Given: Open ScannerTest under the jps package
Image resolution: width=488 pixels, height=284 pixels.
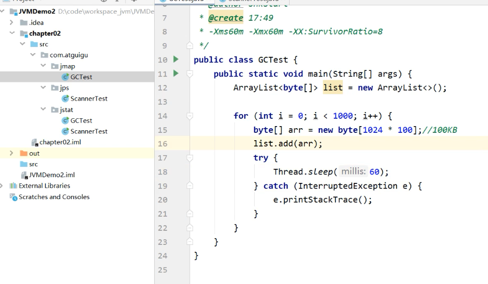Looking at the screenshot, I should pos(89,98).
